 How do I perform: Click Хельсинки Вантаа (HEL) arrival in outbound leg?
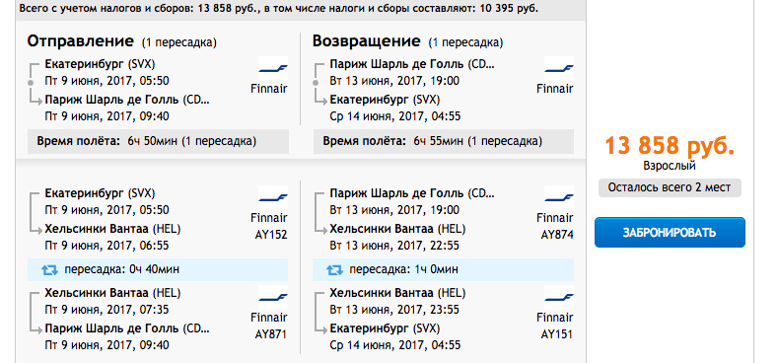[x=112, y=229]
